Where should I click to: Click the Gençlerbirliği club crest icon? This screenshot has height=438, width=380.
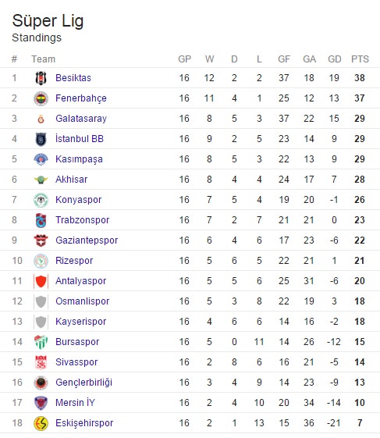pos(41,383)
